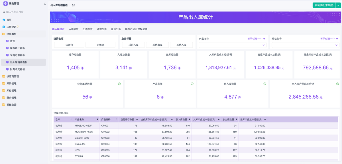Open the 规格型号 dropdown field

click(x=305, y=45)
